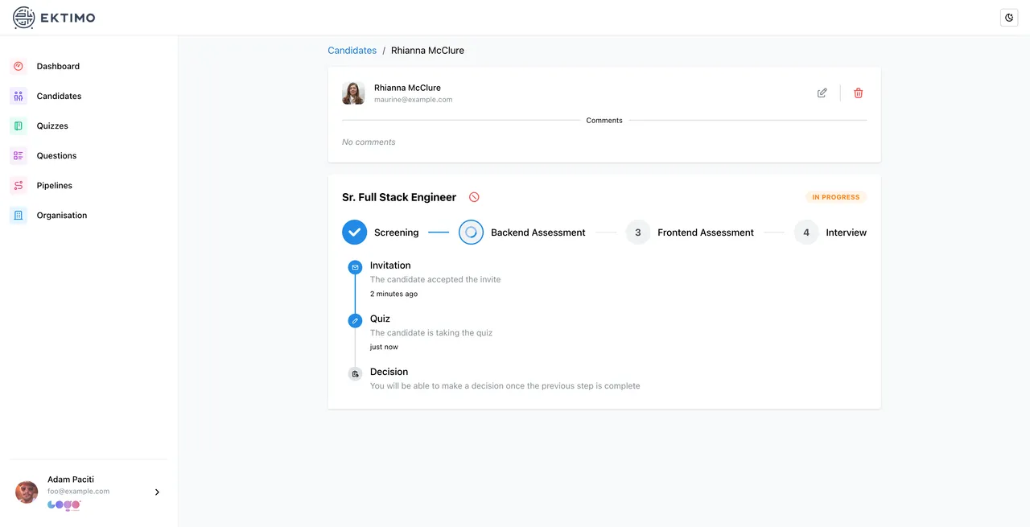1030x527 pixels.
Task: Click the Quizzes icon in sidebar
Action: (x=19, y=126)
